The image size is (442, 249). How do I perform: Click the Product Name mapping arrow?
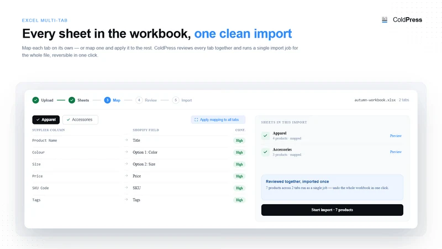pyautogui.click(x=127, y=140)
